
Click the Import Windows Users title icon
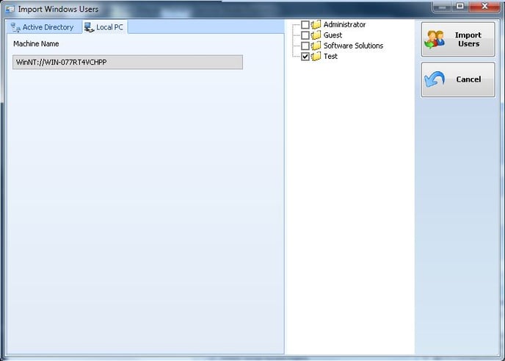tap(10, 9)
